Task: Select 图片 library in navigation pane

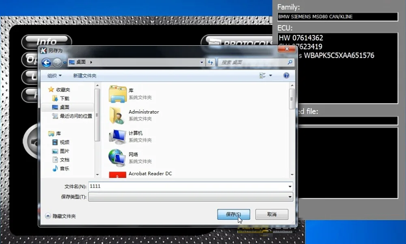Action: pos(60,151)
